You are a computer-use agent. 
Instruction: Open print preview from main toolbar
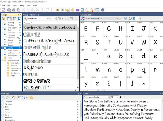point(9,10)
